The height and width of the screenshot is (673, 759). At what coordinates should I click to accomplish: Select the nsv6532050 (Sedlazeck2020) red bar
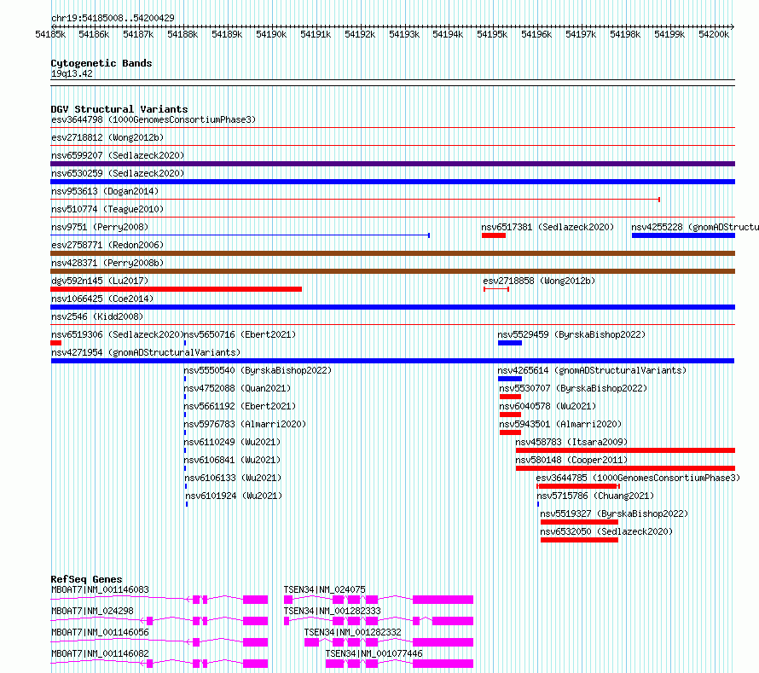point(579,540)
